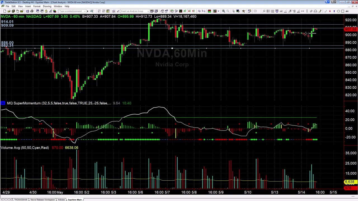Viewport: 358px width, 201px height.
Task: Toggle the pointer selection tool
Action: (x=233, y=11)
